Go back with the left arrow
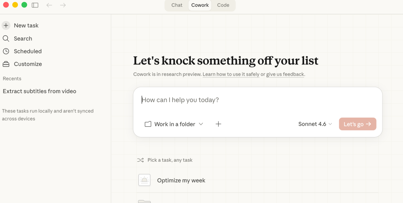 [x=49, y=5]
